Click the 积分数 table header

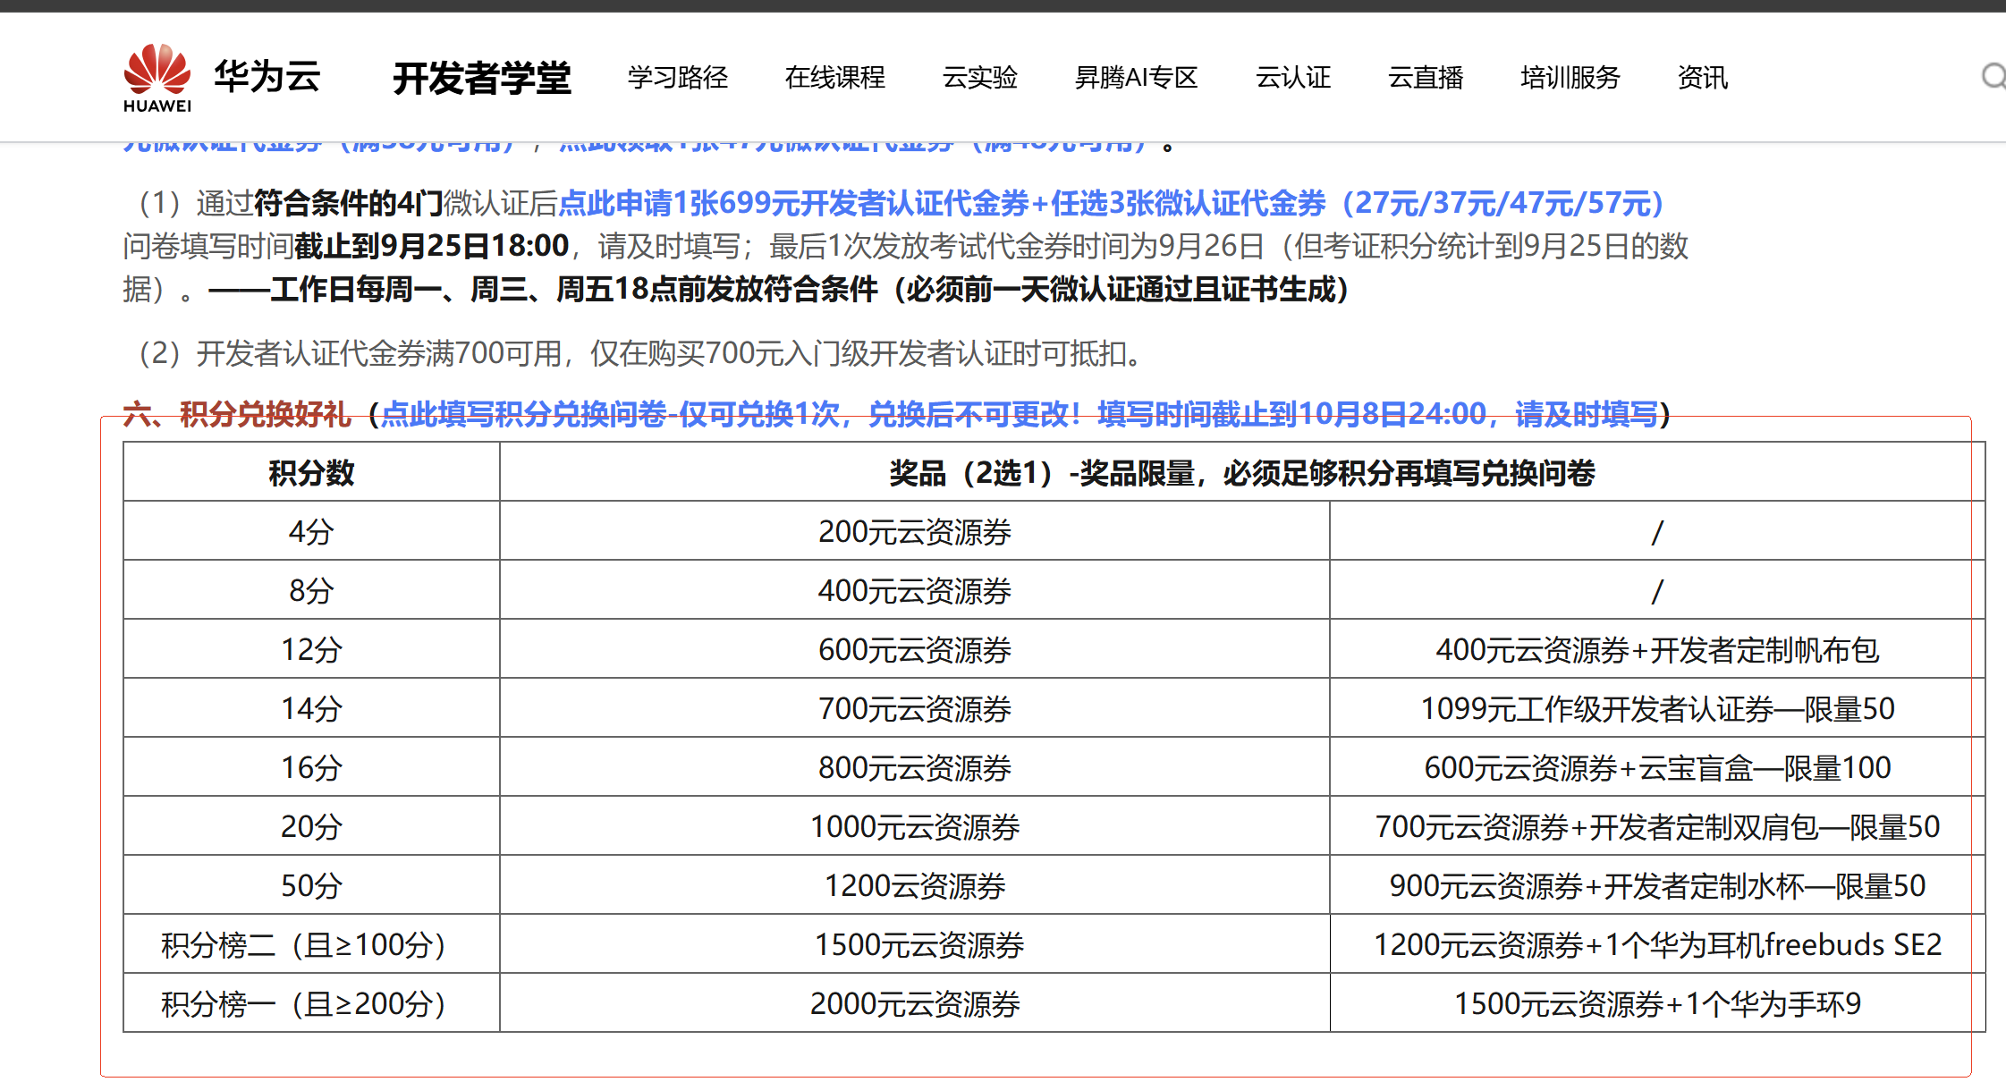[x=311, y=472]
